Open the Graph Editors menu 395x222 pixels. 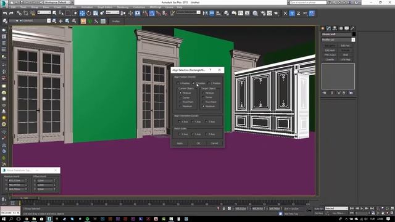point(105,7)
